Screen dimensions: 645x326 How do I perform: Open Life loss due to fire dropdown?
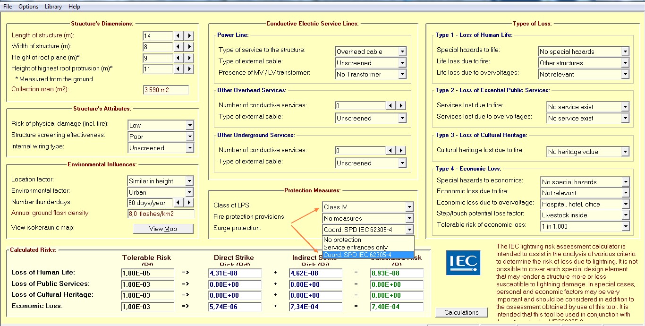(625, 63)
